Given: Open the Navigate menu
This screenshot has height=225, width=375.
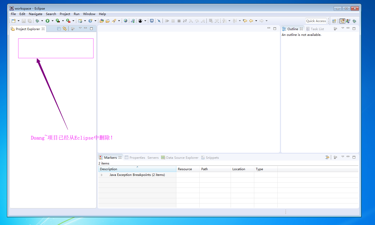Looking at the screenshot, I should point(36,14).
